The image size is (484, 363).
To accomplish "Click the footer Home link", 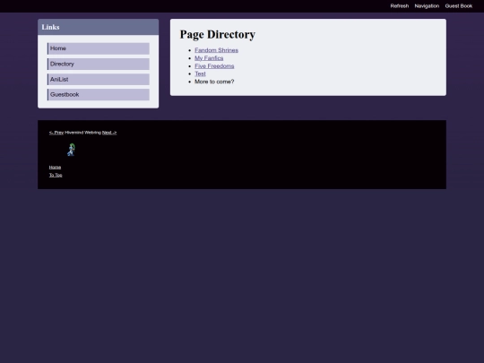I will tap(55, 168).
